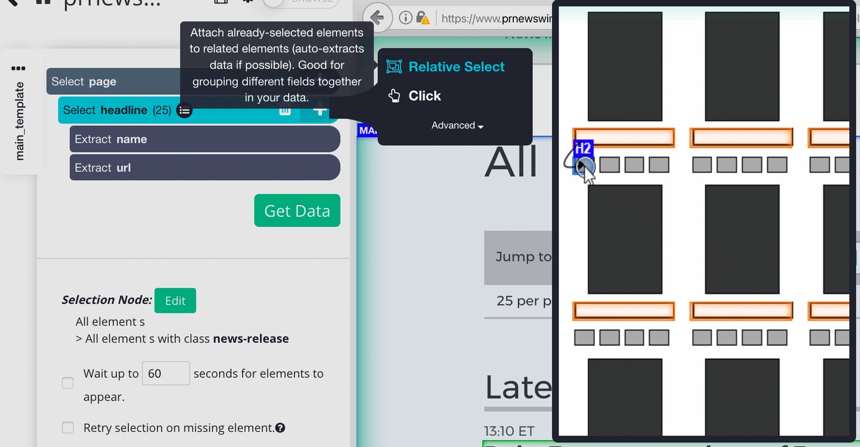
Task: Click the 'Jump to' box on the page
Action: tap(518, 258)
